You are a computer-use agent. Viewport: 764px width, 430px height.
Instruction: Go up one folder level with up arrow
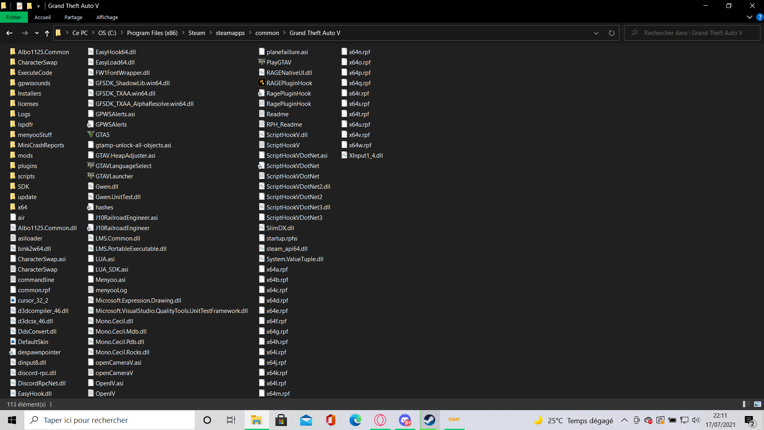click(x=47, y=33)
